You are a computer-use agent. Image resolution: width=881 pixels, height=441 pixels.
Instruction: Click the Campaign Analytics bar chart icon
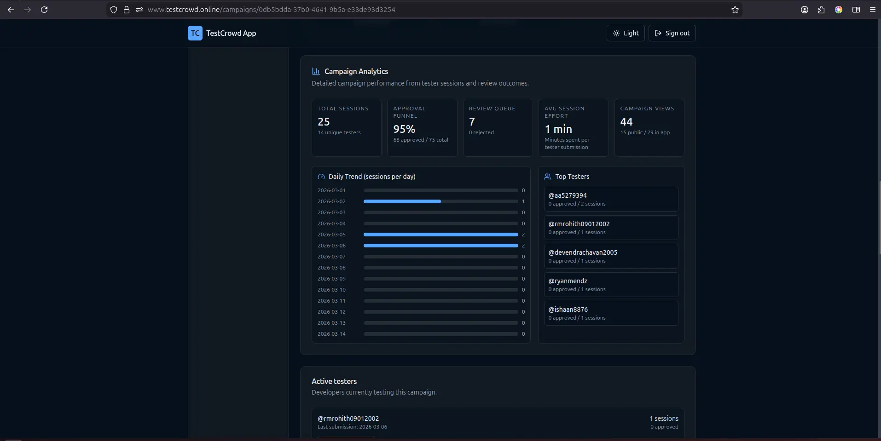316,71
